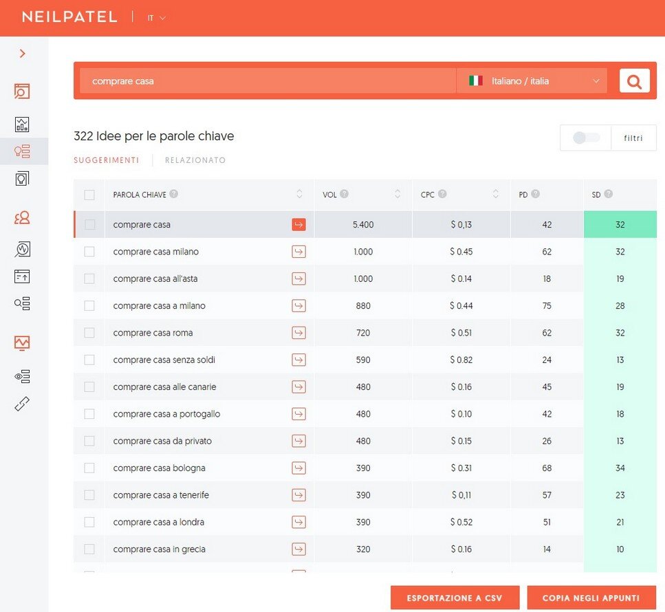Open the IT language selector in header
The height and width of the screenshot is (612, 665).
(156, 18)
